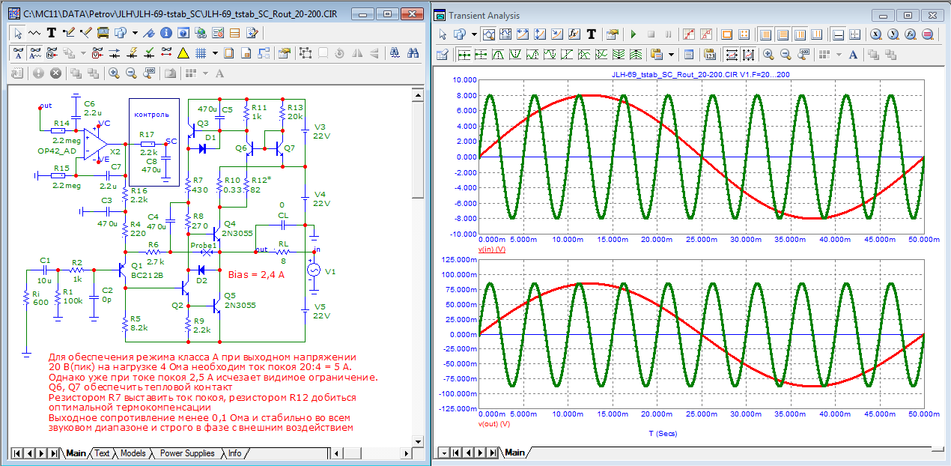951x466 pixels.
Task: Toggle grid display in the schematic
Action: 201,53
